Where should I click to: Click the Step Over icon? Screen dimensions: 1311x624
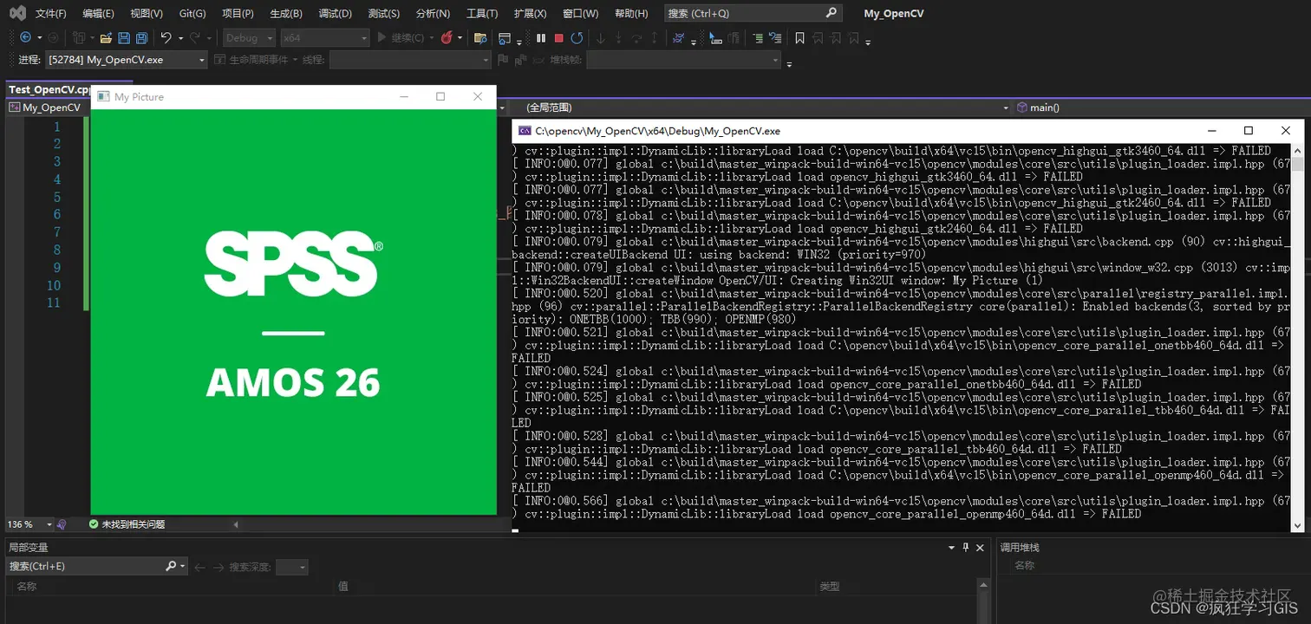pyautogui.click(x=636, y=38)
